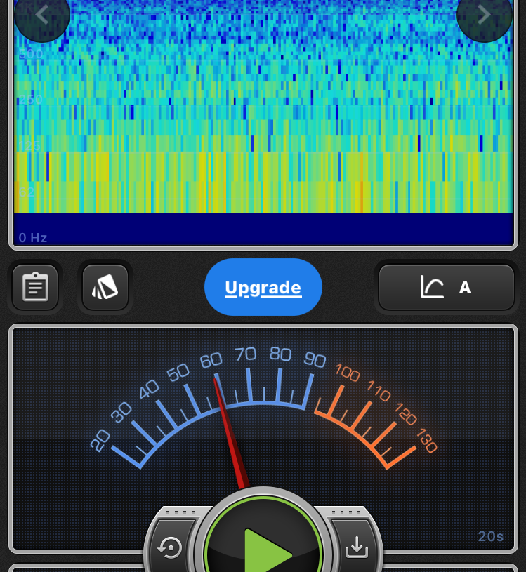
Task: Go to the next graph view
Action: tap(484, 15)
